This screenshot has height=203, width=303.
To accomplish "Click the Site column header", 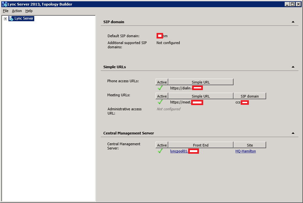I will [250, 145].
